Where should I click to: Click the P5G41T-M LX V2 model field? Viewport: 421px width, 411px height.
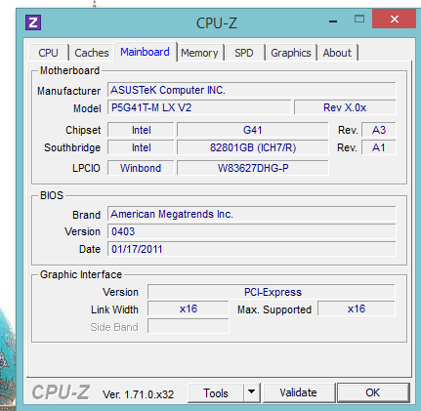click(x=199, y=107)
